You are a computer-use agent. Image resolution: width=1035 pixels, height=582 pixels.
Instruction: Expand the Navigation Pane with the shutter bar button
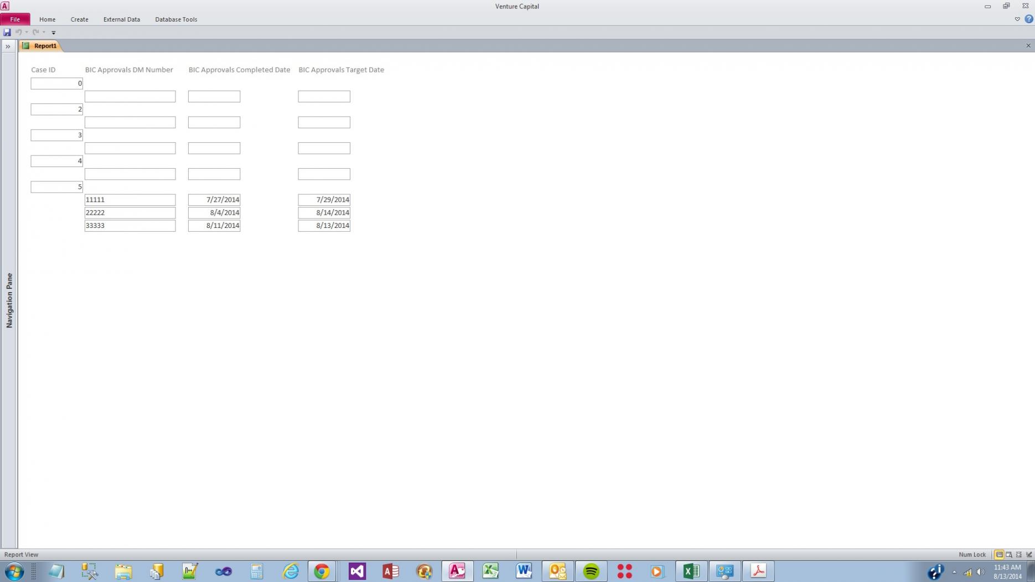(8, 46)
